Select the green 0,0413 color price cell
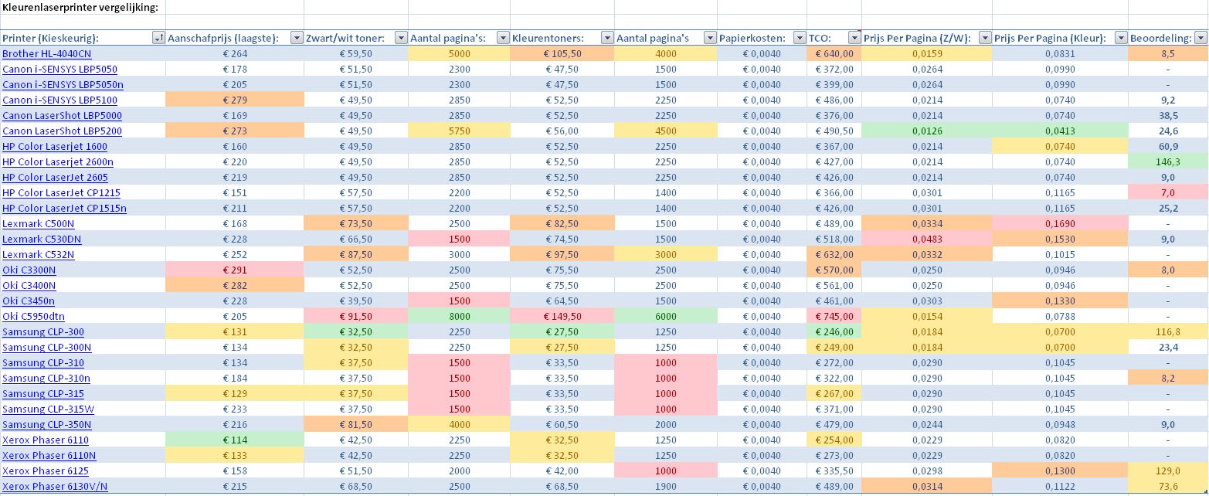The width and height of the screenshot is (1209, 496). (x=1060, y=131)
